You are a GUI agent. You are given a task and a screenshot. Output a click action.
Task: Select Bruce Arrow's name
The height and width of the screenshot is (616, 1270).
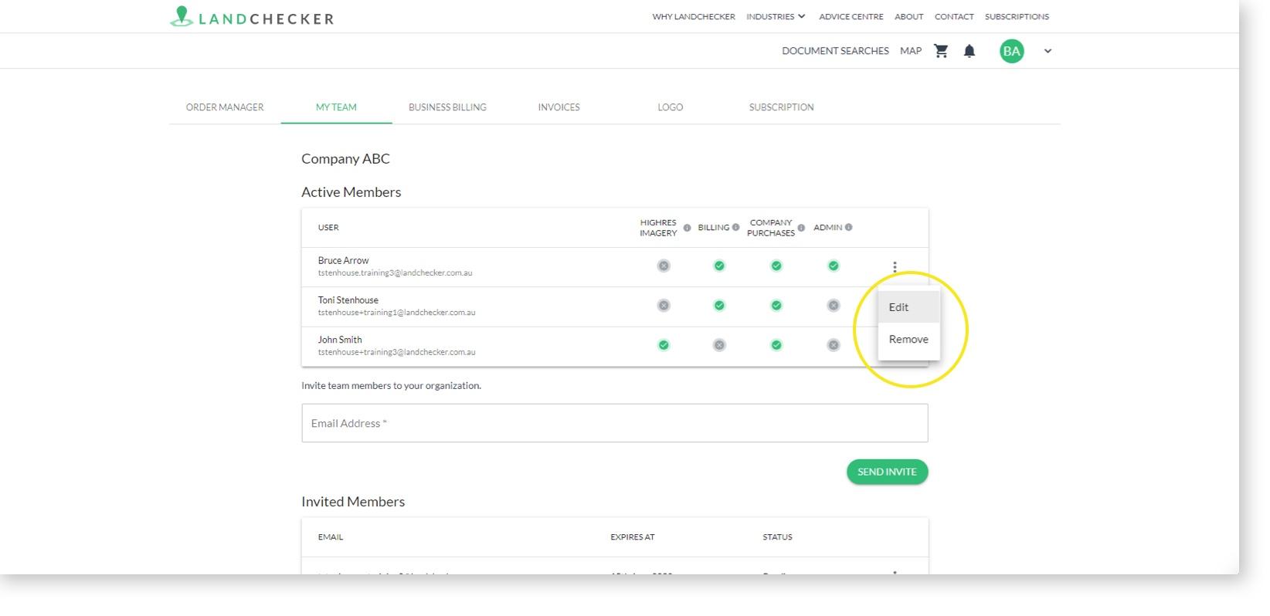[x=343, y=261]
